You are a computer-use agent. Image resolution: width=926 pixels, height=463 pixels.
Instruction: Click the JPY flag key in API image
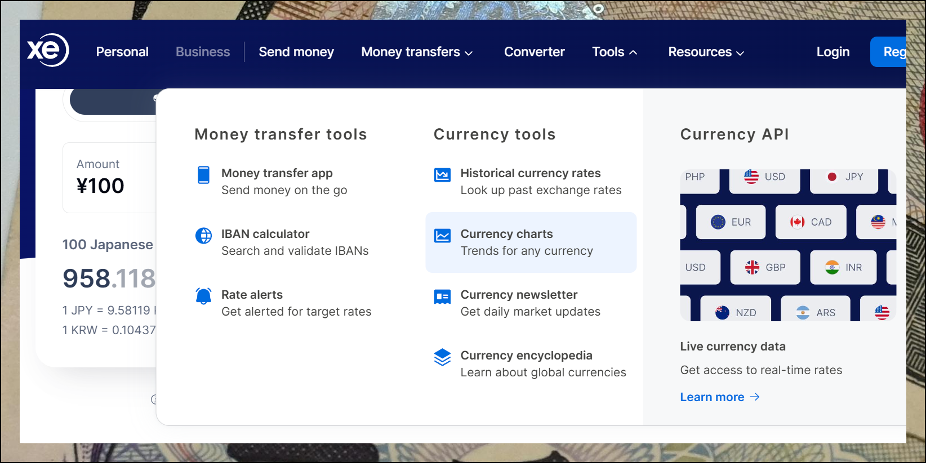[844, 181]
